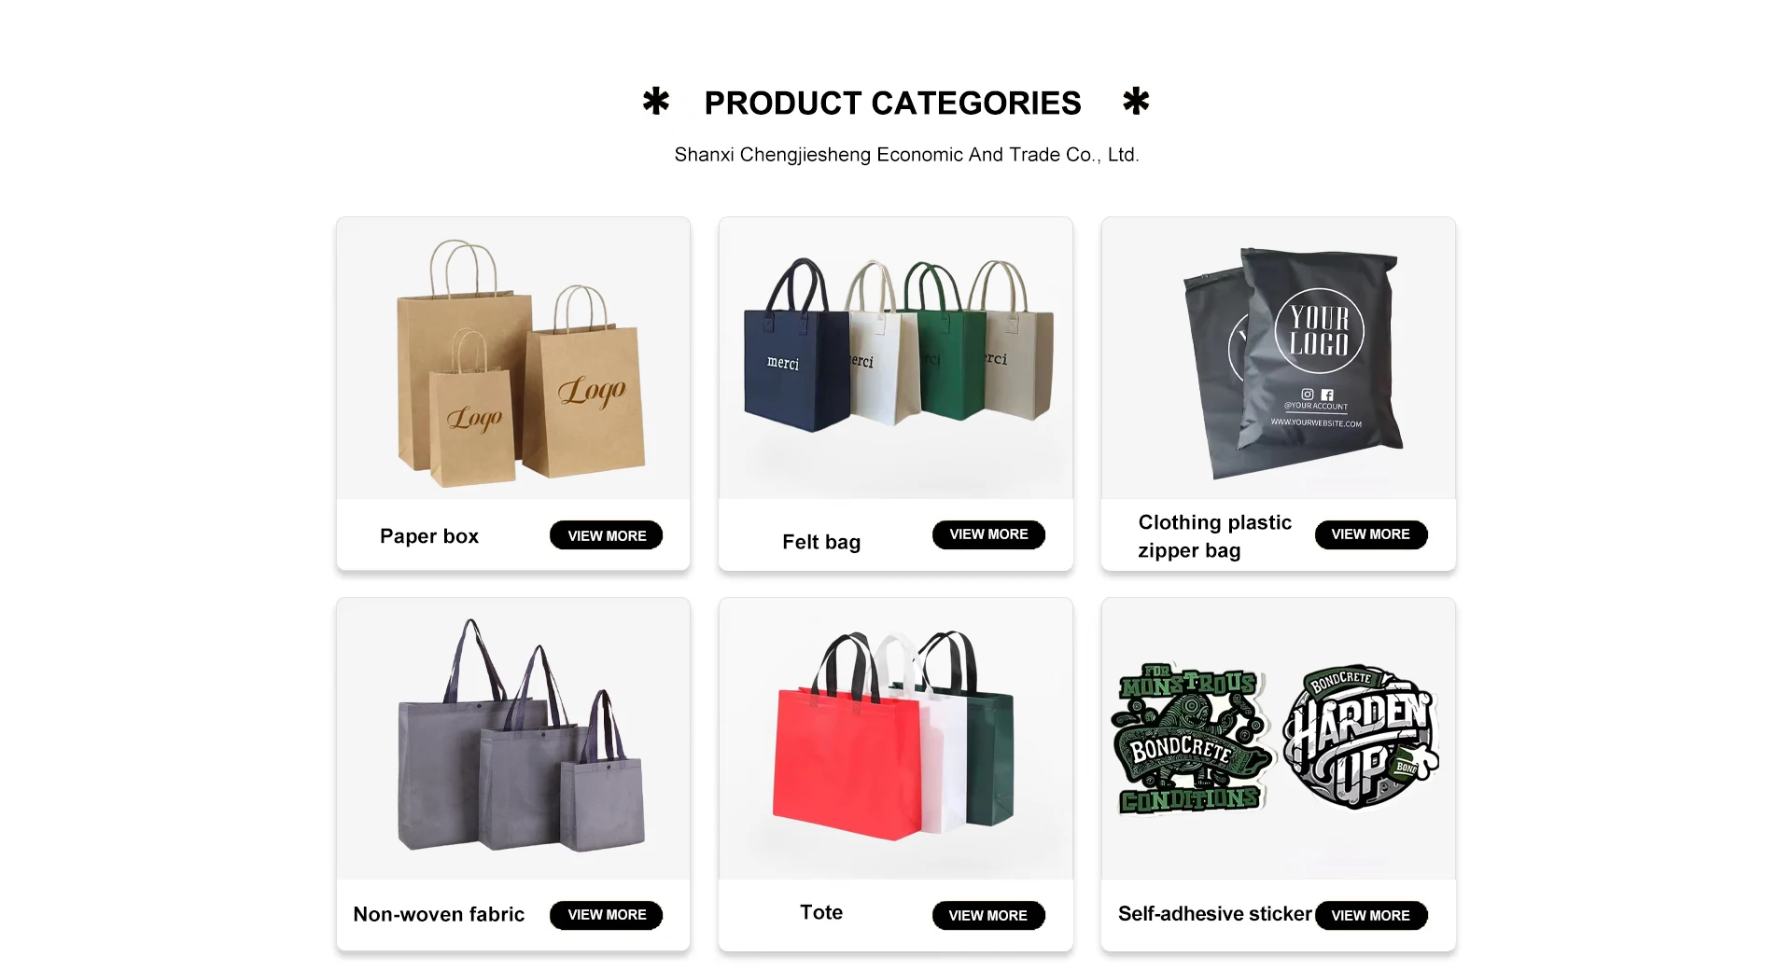Click the Paper box category label

pos(429,536)
